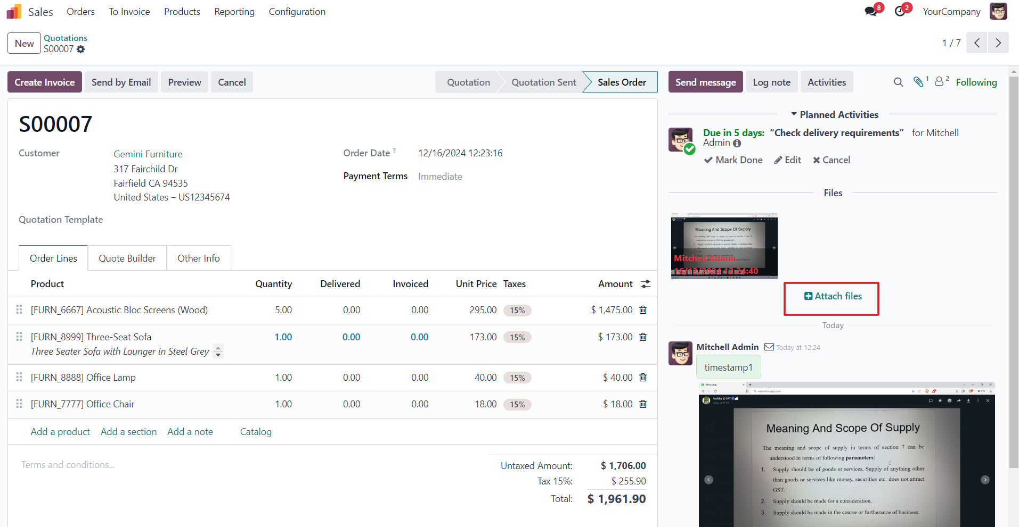Open the Reporting menu
This screenshot has width=1019, height=527.
coord(234,12)
